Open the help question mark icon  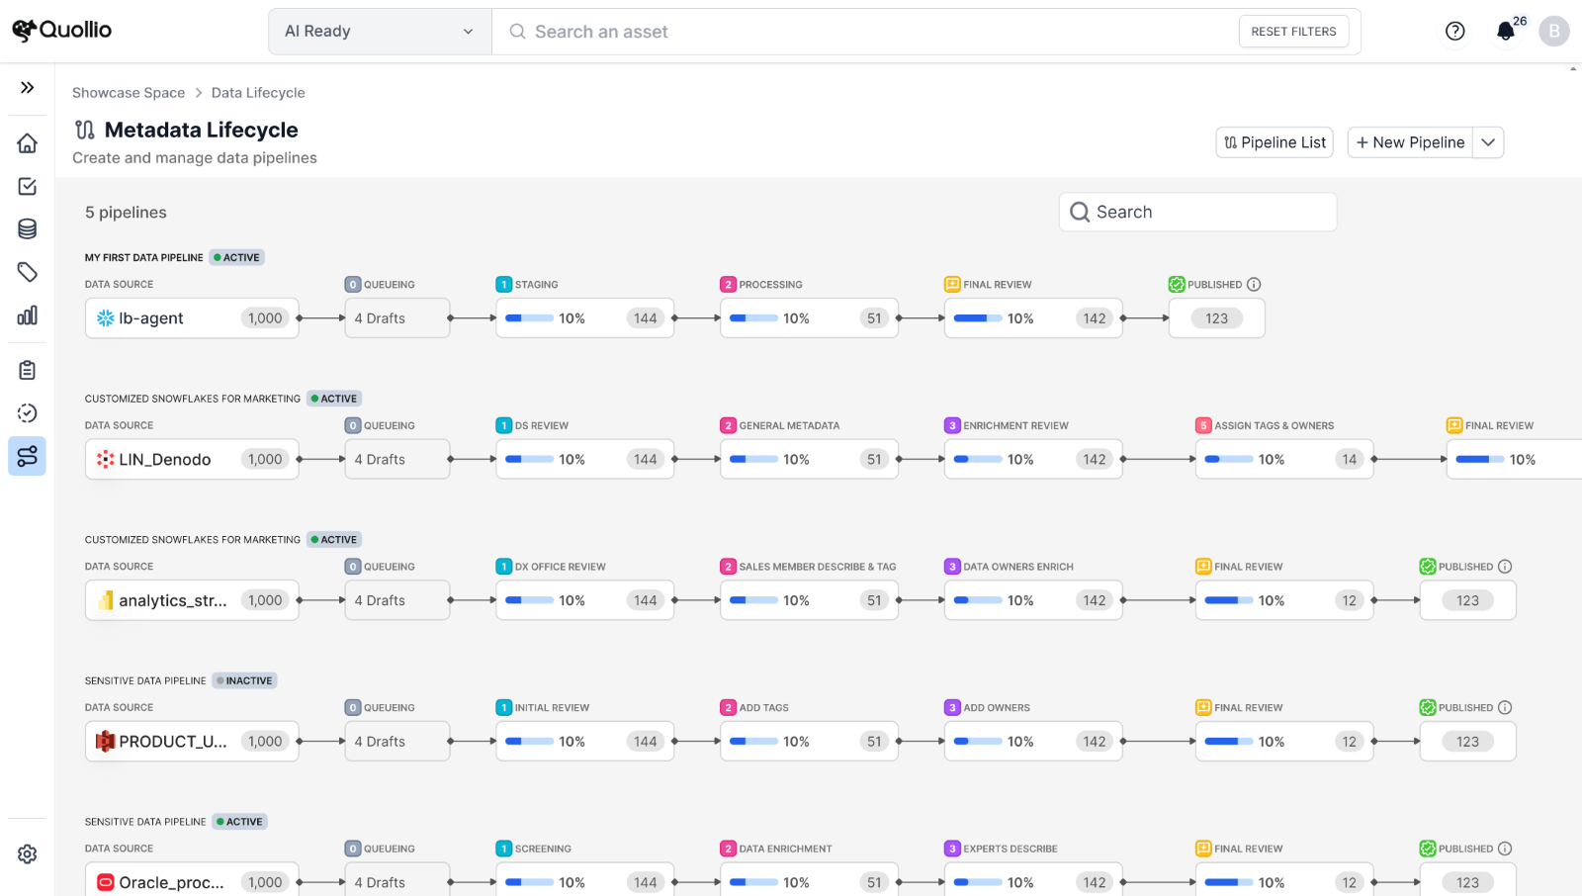pos(1454,32)
